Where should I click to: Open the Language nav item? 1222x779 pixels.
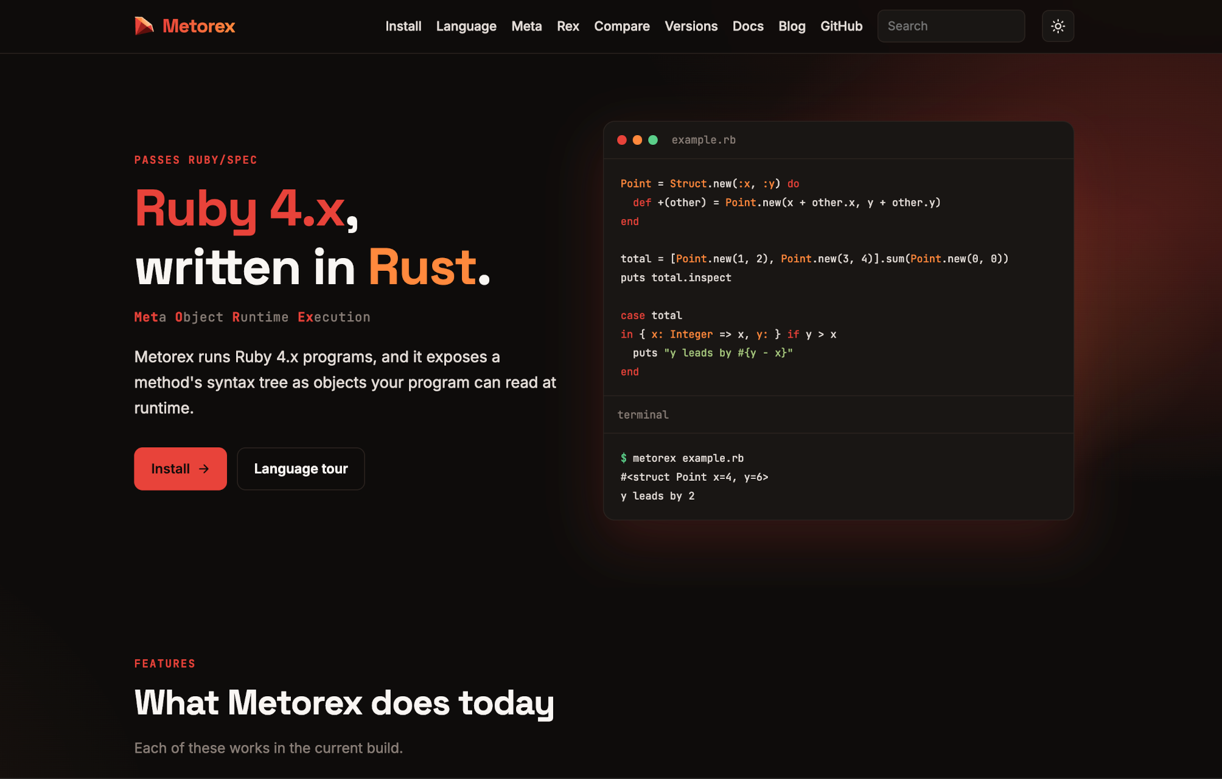click(466, 26)
